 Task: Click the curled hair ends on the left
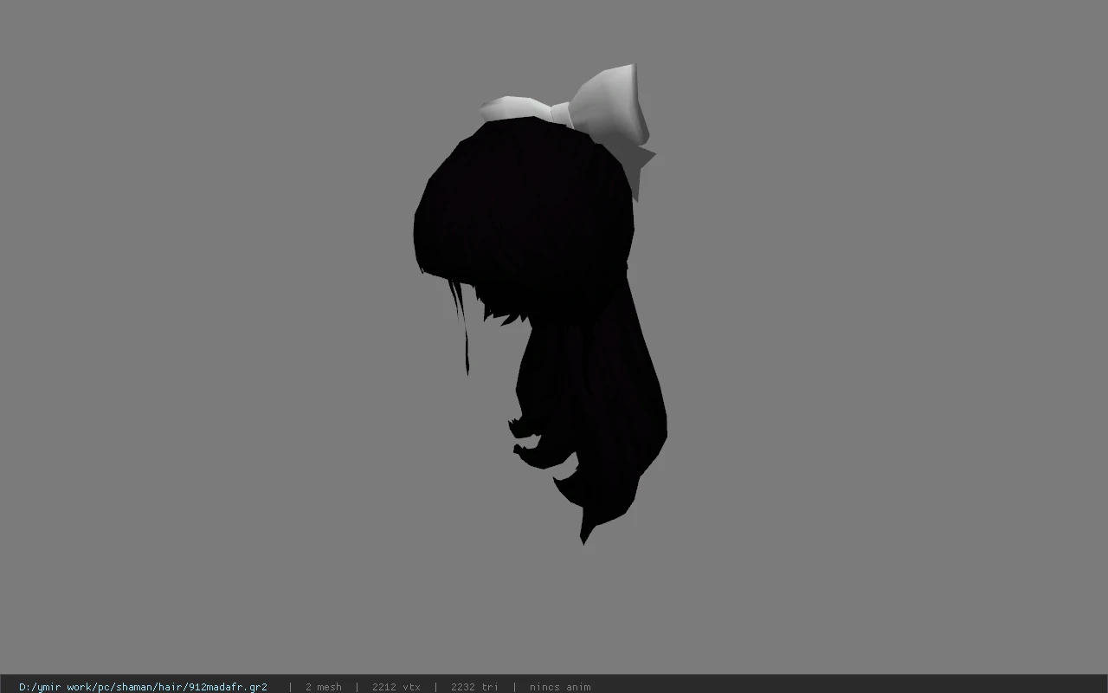click(528, 437)
